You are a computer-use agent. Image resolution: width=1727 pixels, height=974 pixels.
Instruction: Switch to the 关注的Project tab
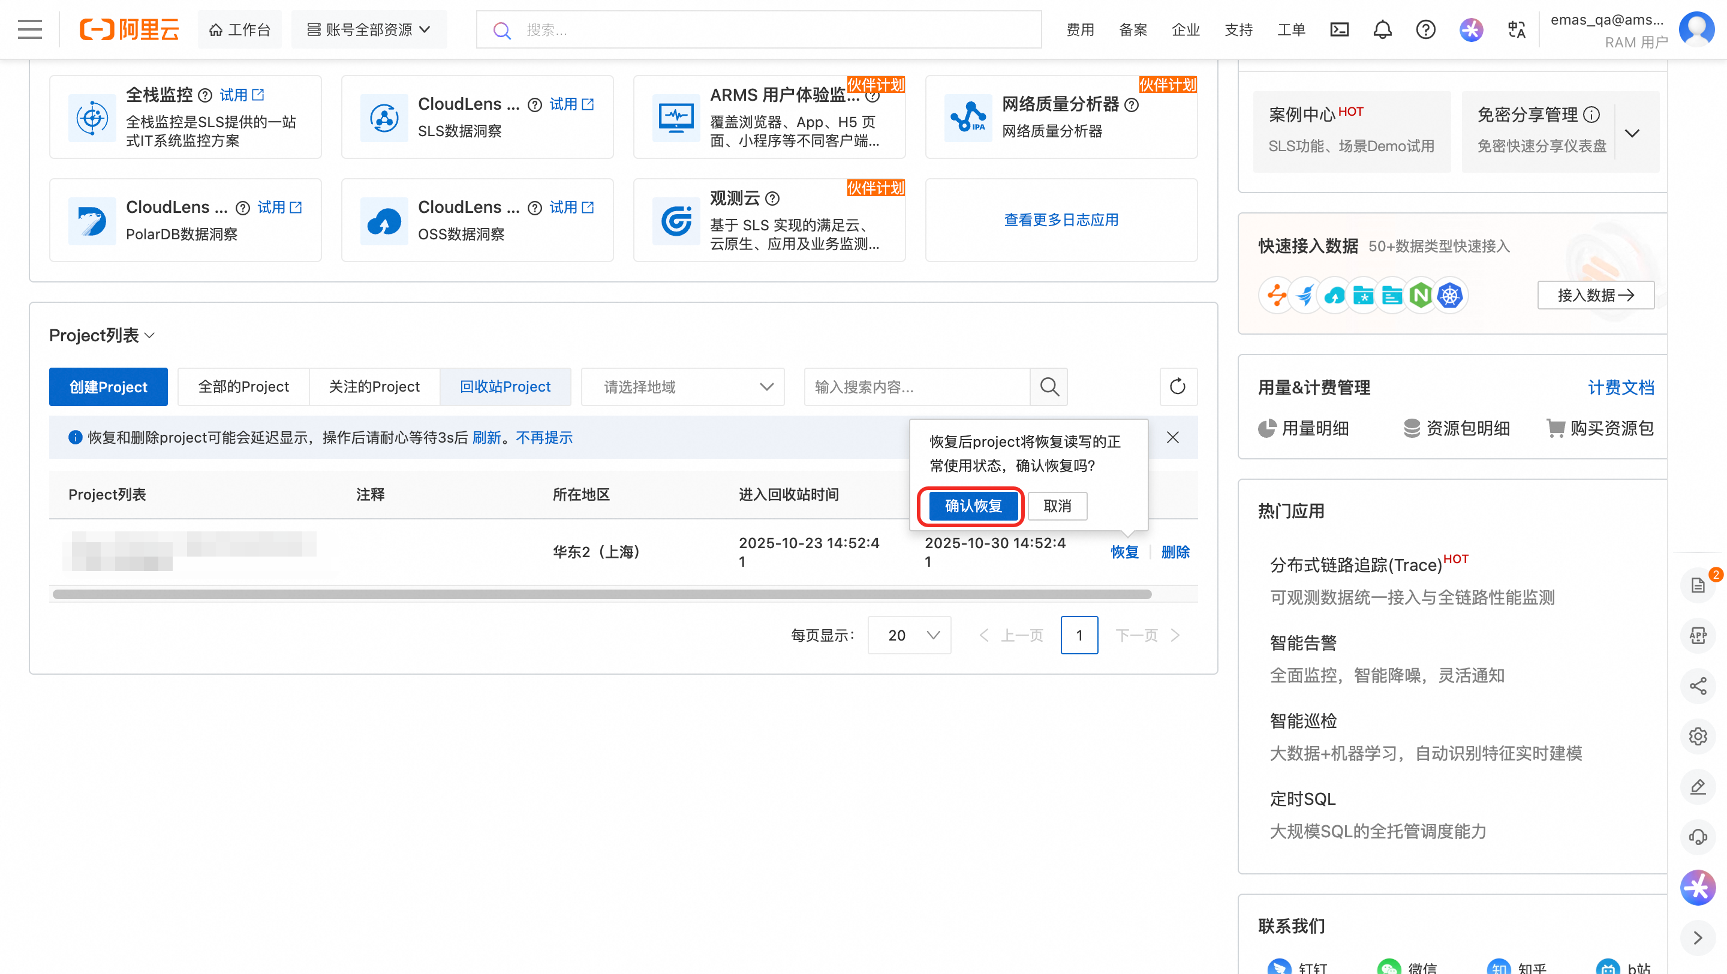tap(374, 387)
